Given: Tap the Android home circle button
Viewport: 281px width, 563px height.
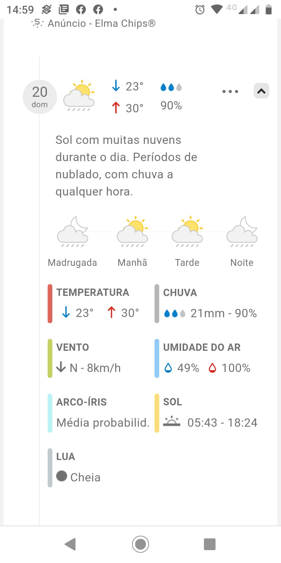Looking at the screenshot, I should tap(140, 544).
